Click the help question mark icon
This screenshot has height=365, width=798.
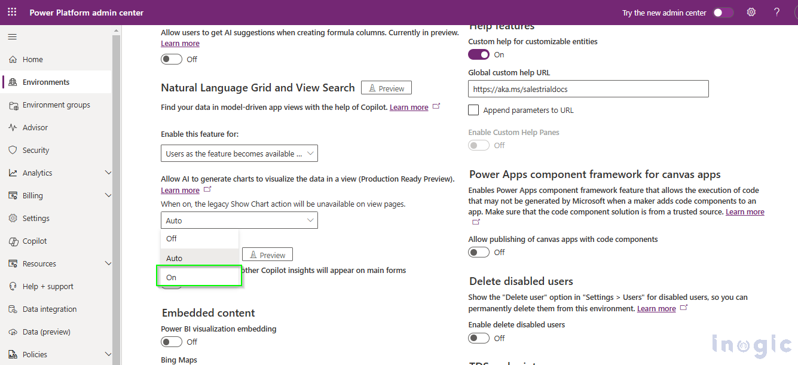(x=776, y=13)
